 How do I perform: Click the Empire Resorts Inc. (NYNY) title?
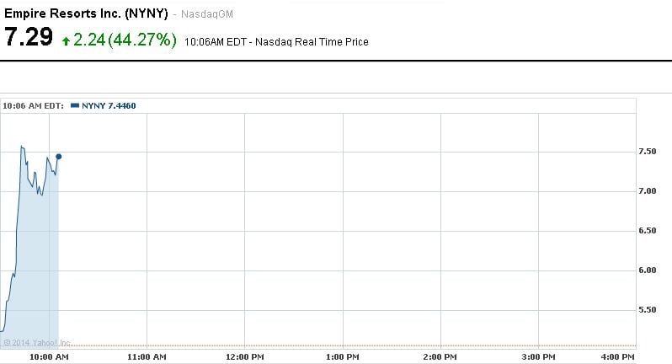pyautogui.click(x=86, y=13)
